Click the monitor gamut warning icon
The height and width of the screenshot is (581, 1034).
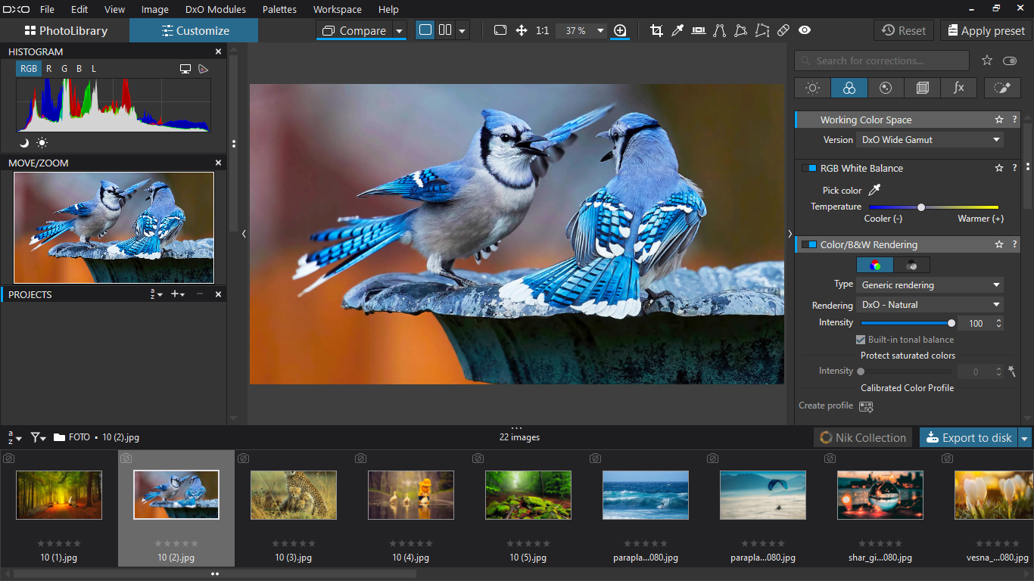tap(185, 69)
